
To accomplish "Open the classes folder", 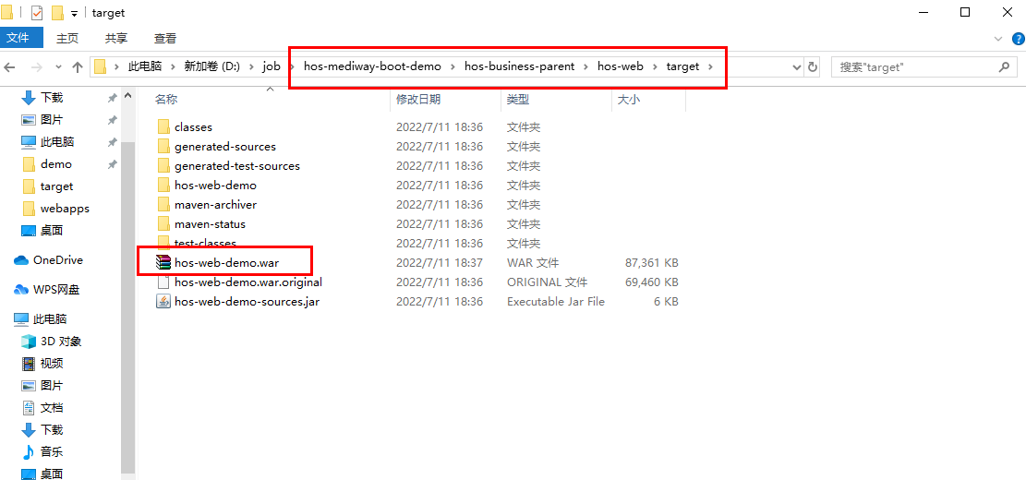I will 193,127.
